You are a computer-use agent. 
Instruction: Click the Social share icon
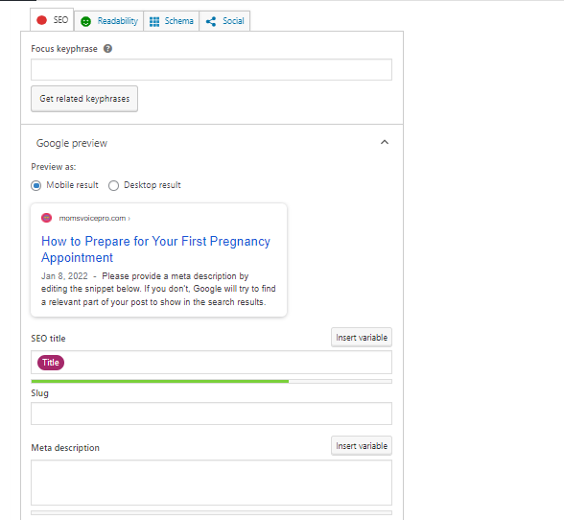coord(211,22)
